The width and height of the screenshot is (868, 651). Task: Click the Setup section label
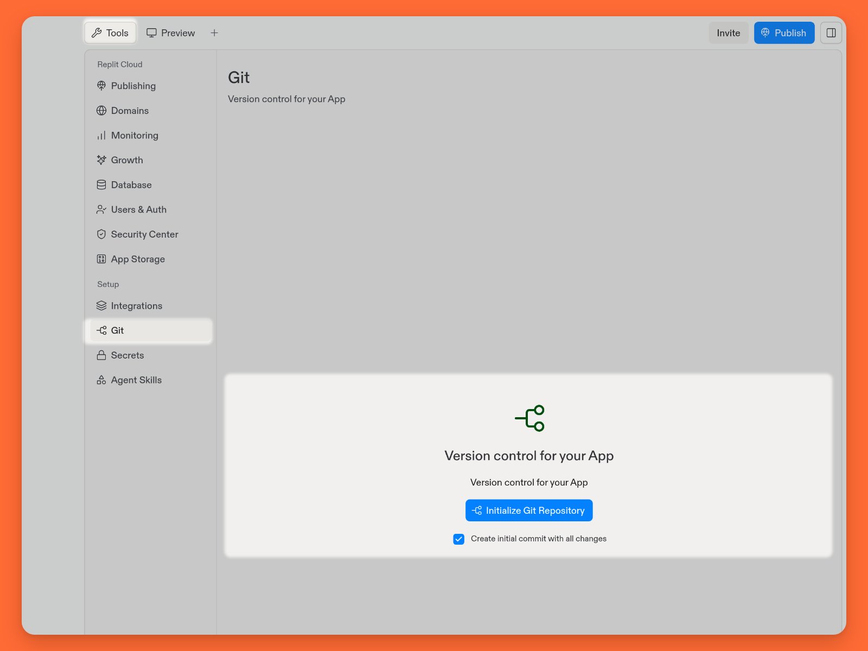click(108, 284)
